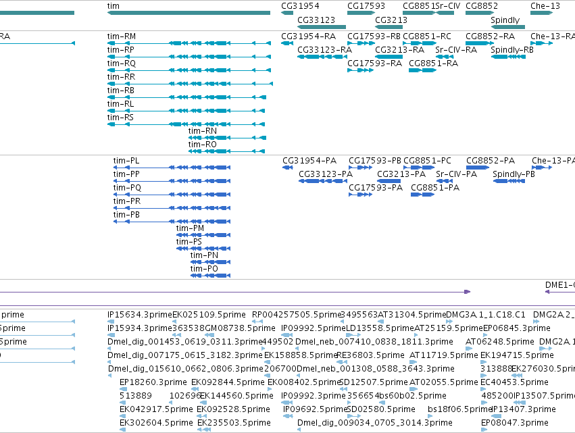The height and width of the screenshot is (433, 575).
Task: Click the CG3213-RA transcript label
Action: click(399, 50)
